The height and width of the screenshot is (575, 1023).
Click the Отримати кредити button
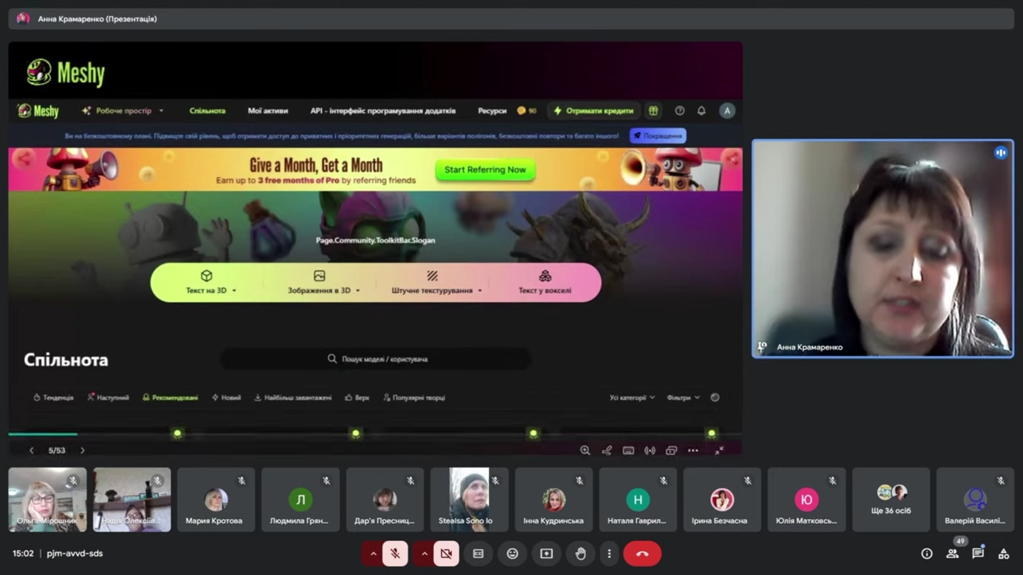click(x=594, y=110)
